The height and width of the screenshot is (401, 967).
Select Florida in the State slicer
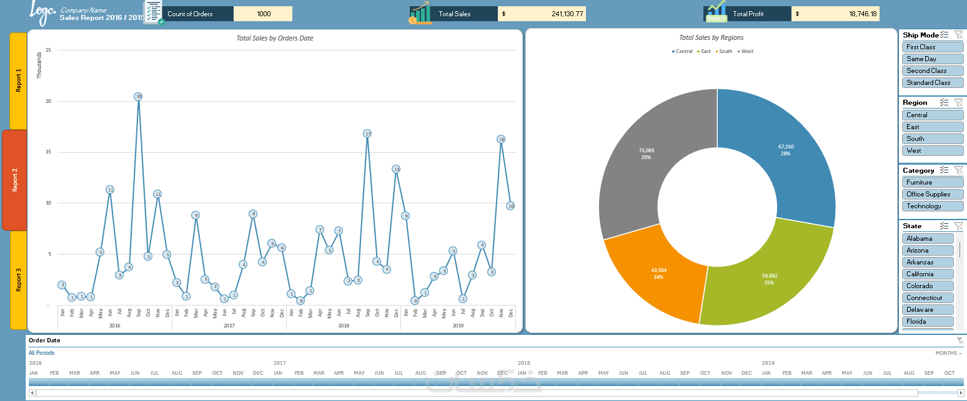(x=928, y=321)
